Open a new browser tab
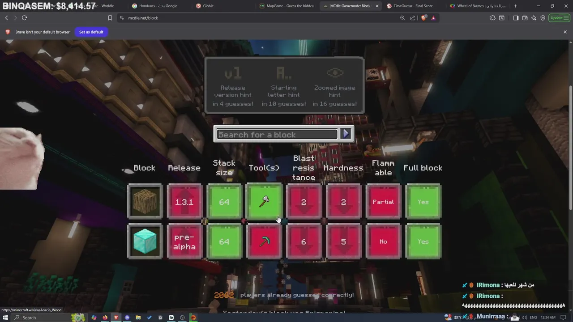This screenshot has height=322, width=573. [515, 6]
